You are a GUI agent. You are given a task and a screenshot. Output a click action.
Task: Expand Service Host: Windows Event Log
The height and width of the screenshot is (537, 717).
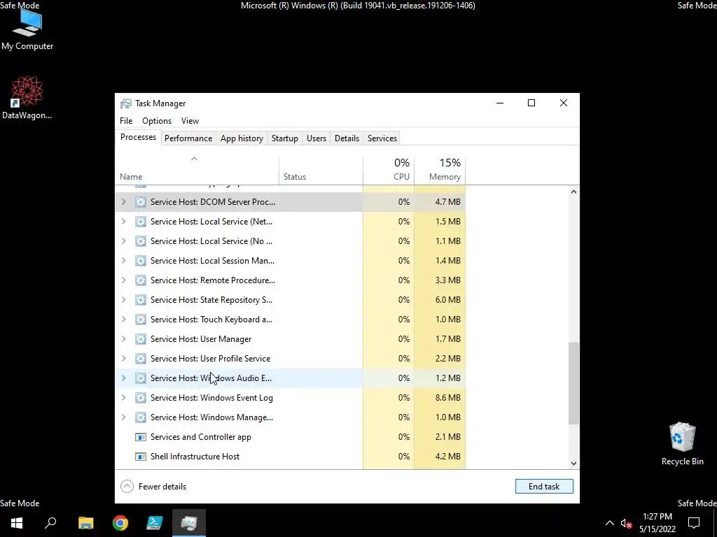(x=123, y=398)
